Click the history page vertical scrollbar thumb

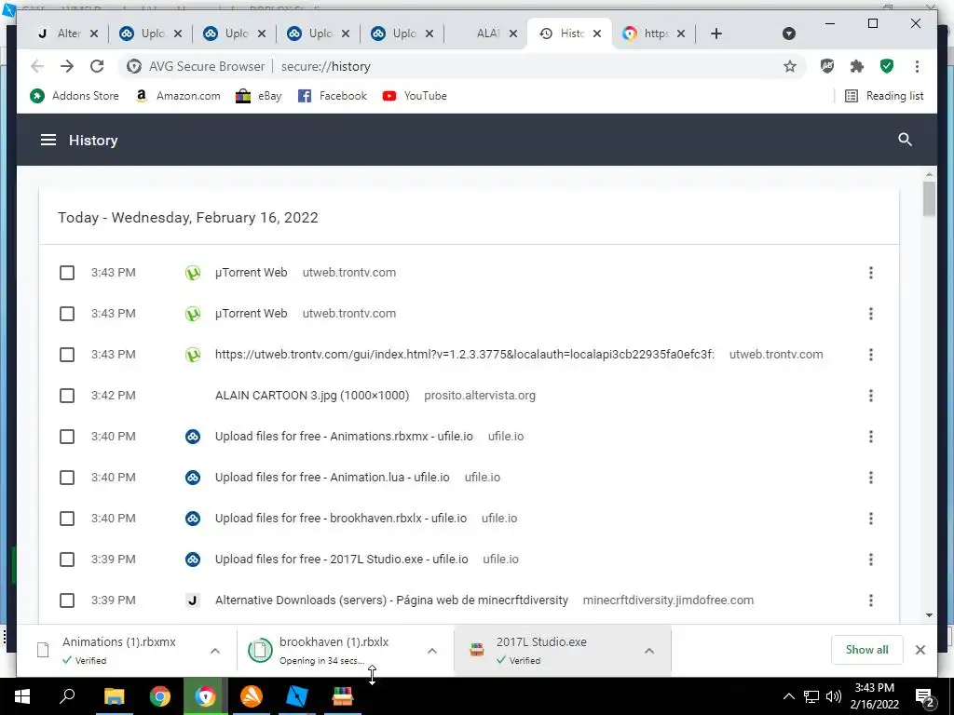click(929, 198)
